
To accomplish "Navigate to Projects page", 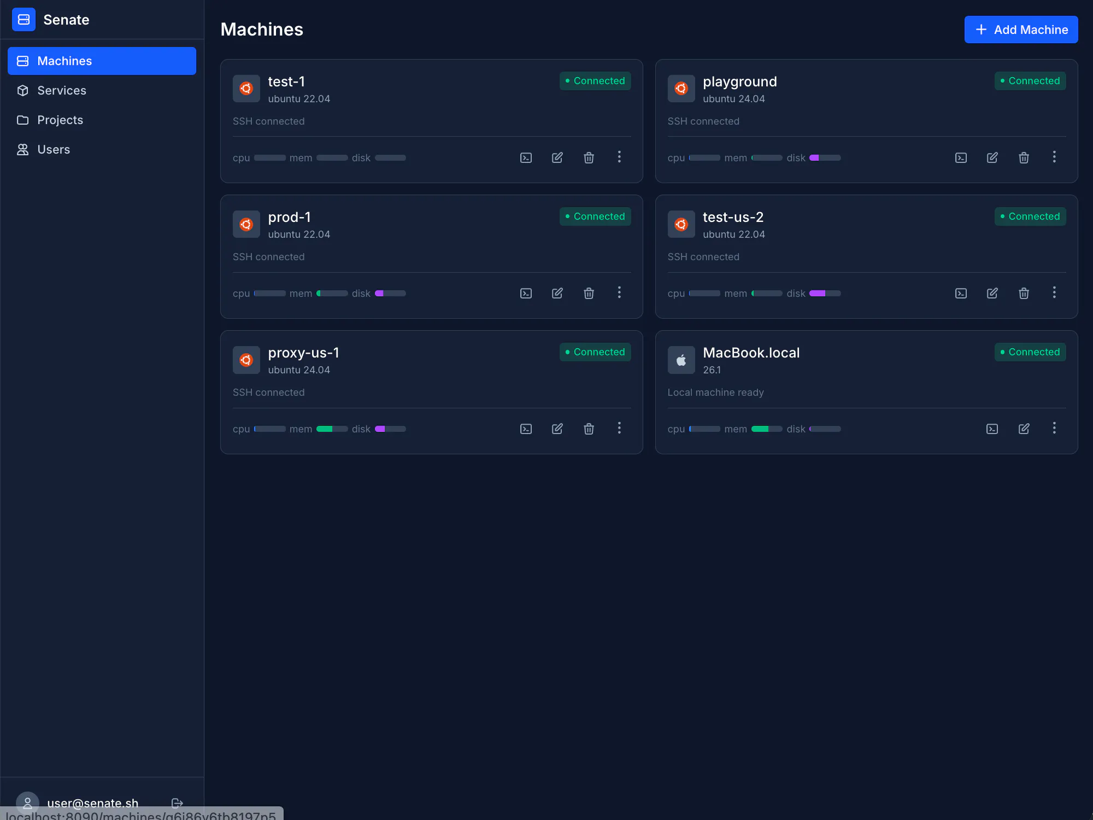I will pos(102,120).
